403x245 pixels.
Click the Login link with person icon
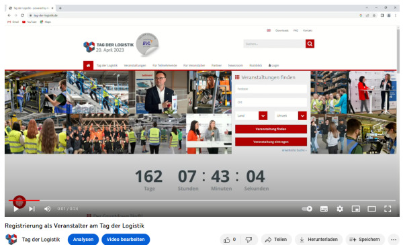pos(274,66)
